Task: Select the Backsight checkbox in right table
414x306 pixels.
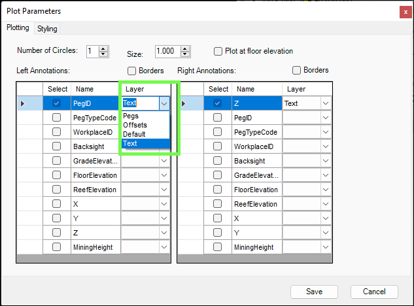Action: [218, 161]
